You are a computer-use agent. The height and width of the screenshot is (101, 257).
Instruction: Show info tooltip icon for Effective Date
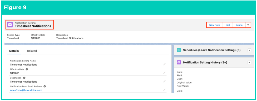click(27, 69)
